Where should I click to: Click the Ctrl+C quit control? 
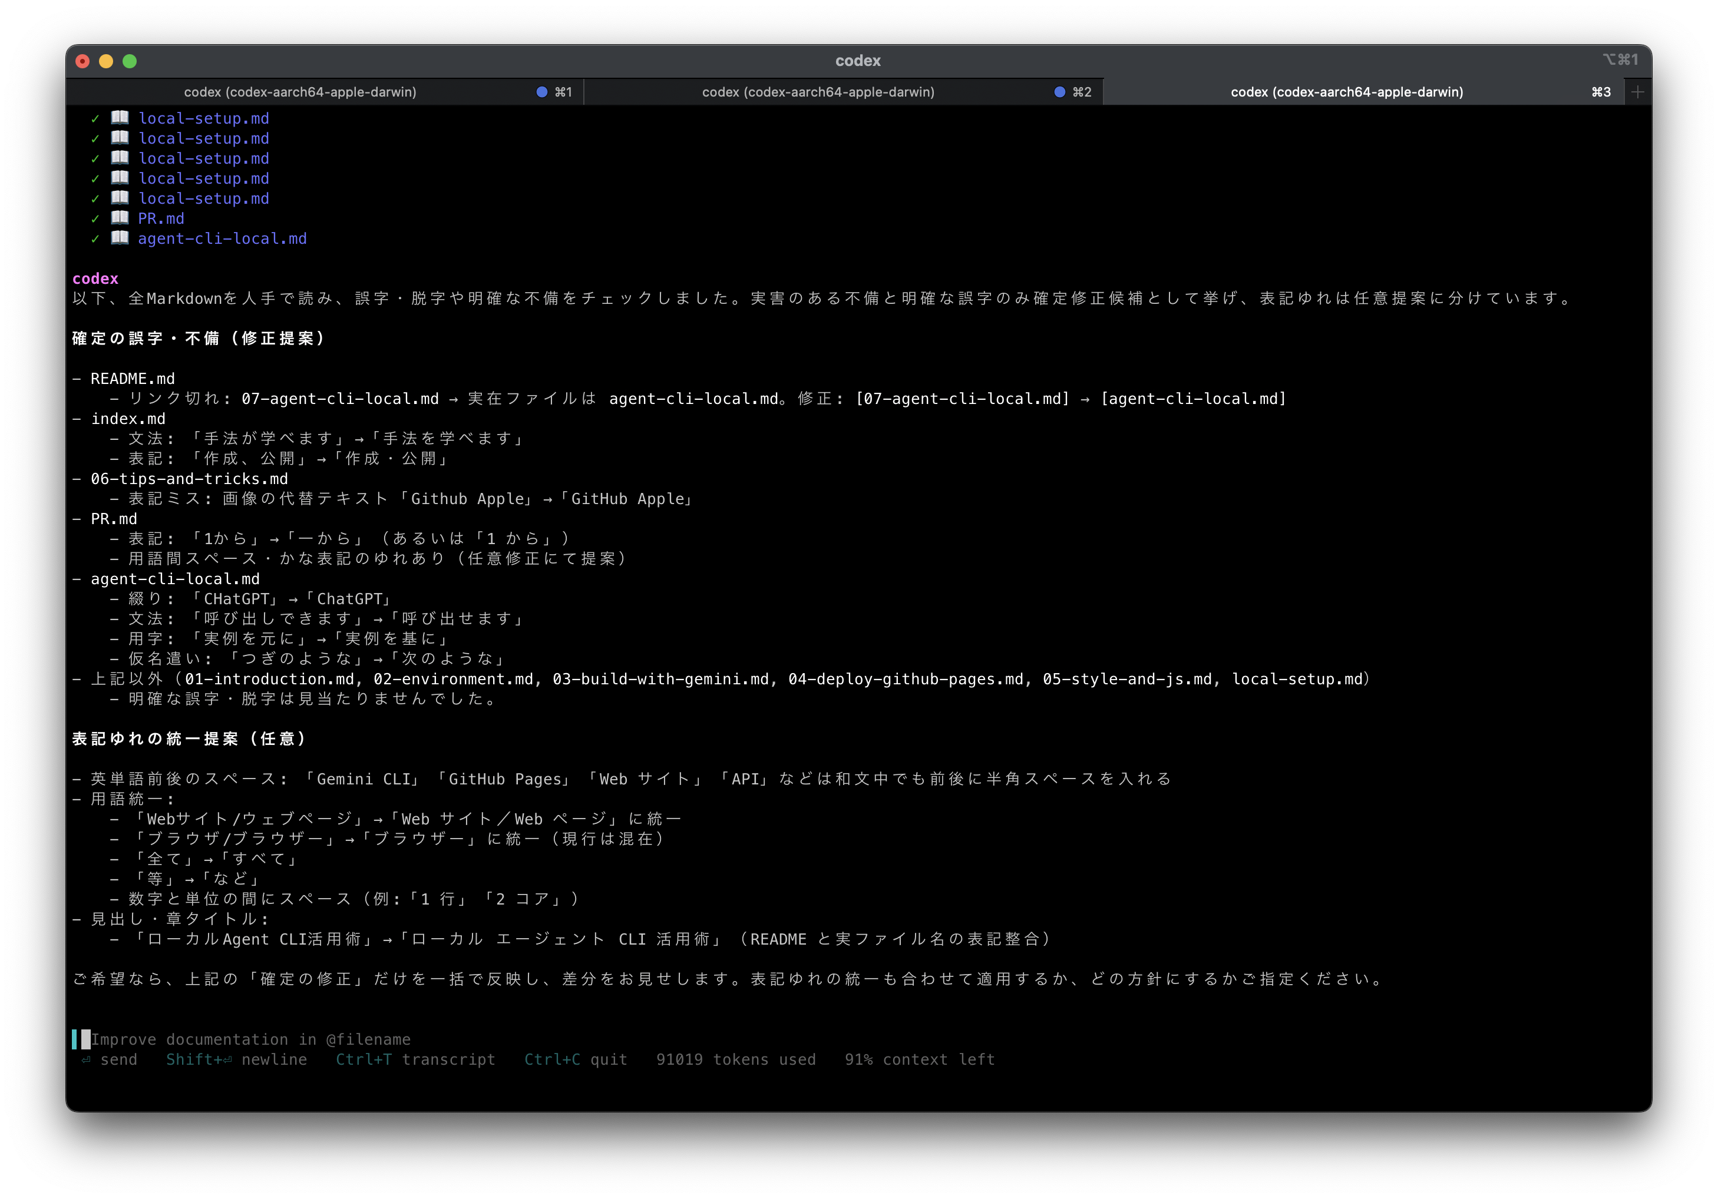click(x=576, y=1059)
